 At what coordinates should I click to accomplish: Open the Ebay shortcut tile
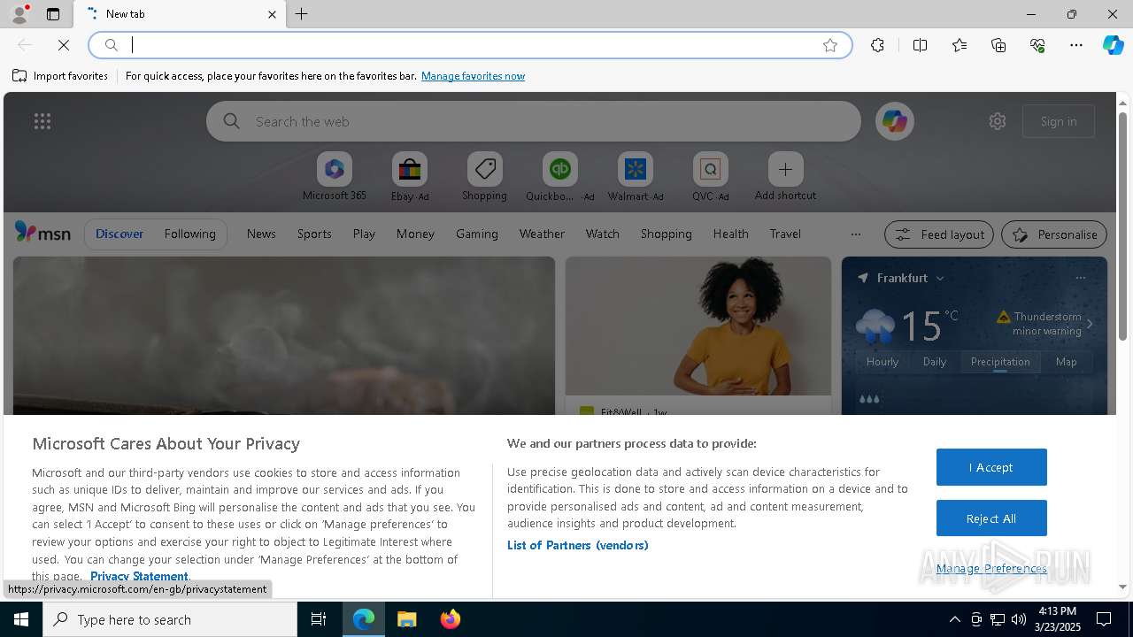point(409,176)
